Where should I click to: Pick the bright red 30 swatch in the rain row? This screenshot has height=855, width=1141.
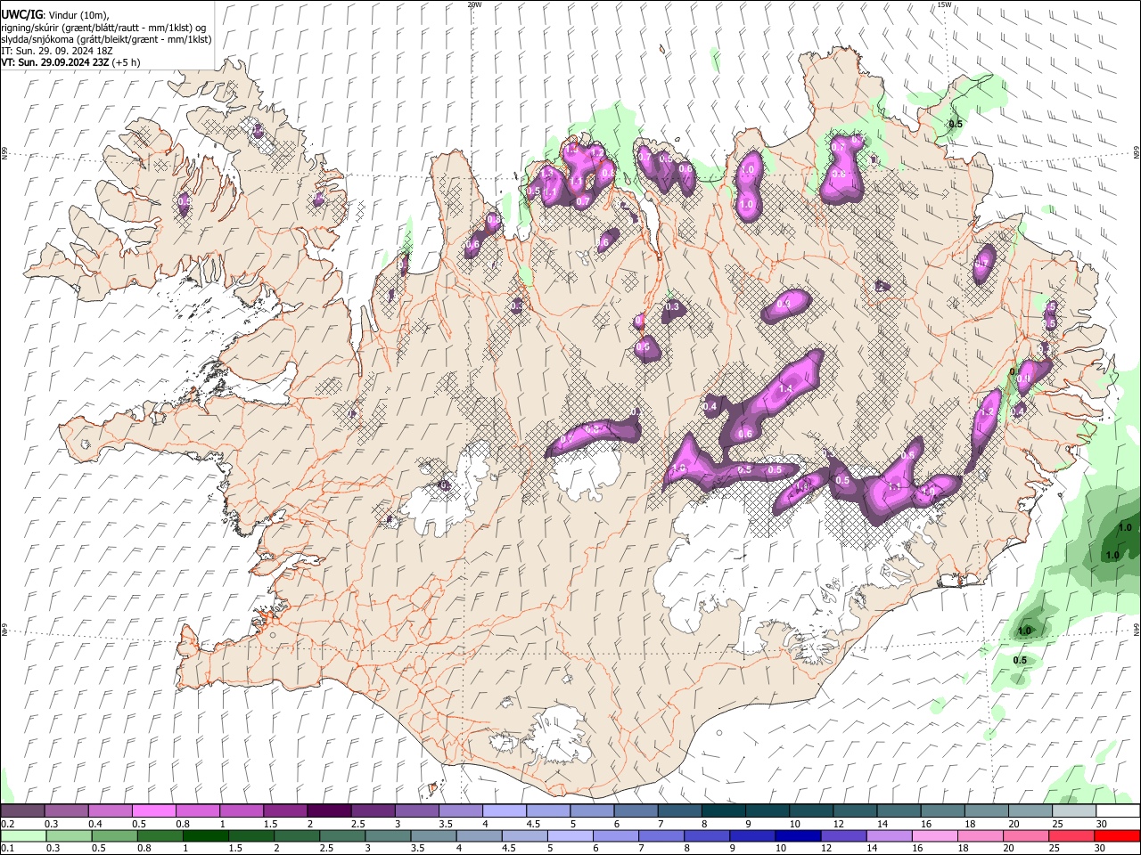pyautogui.click(x=1117, y=835)
